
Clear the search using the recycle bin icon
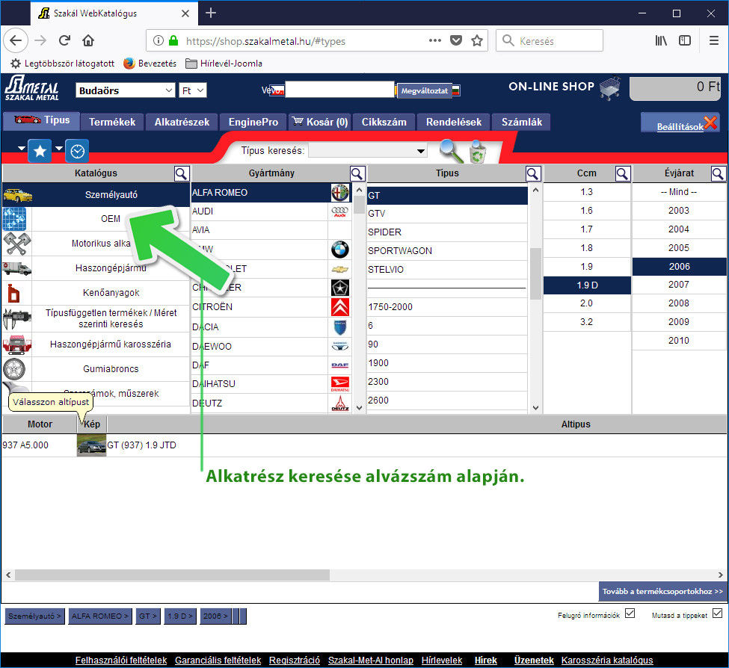(478, 152)
